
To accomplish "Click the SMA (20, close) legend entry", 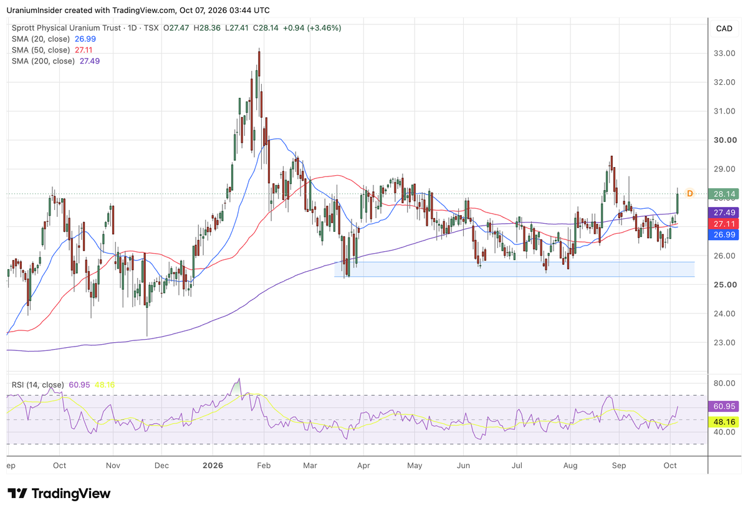I will [x=54, y=39].
